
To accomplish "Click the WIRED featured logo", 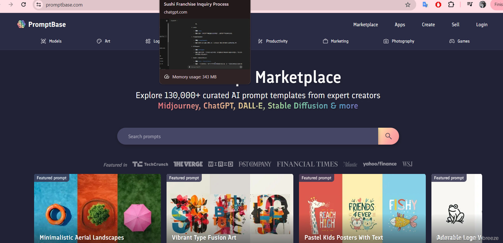I will (221, 164).
